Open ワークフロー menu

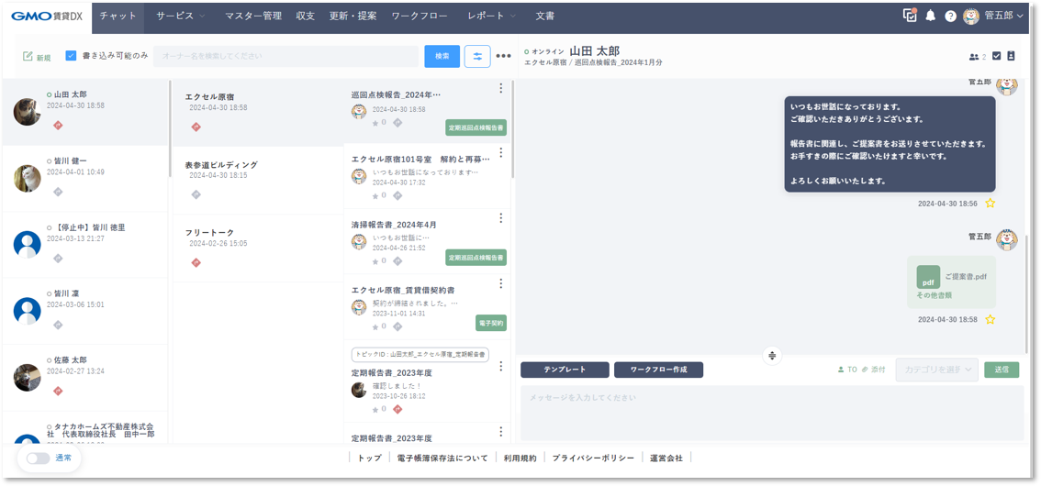coord(420,16)
